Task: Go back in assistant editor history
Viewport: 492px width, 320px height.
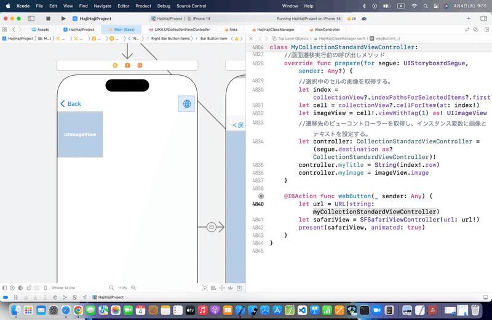Action: pyautogui.click(x=260, y=39)
